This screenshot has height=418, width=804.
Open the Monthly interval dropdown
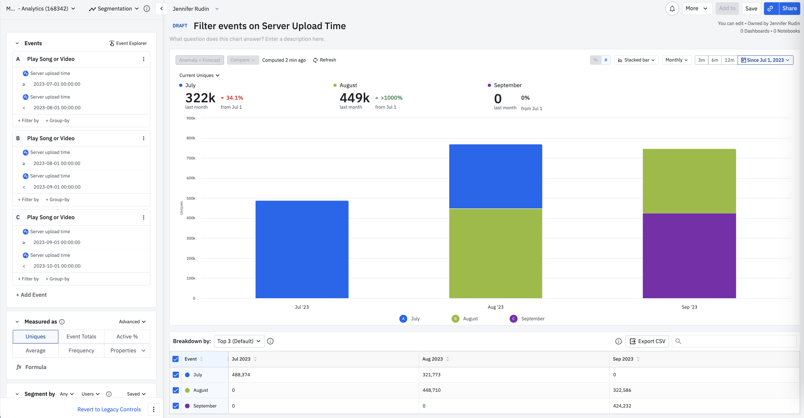676,60
